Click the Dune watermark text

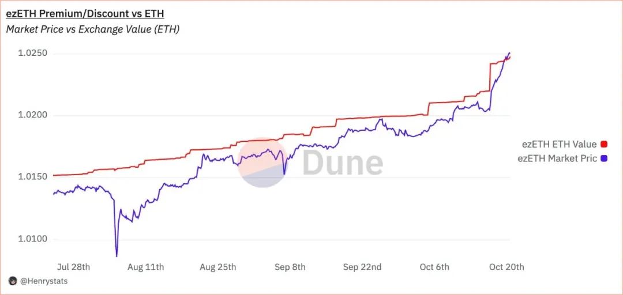pyautogui.click(x=343, y=162)
